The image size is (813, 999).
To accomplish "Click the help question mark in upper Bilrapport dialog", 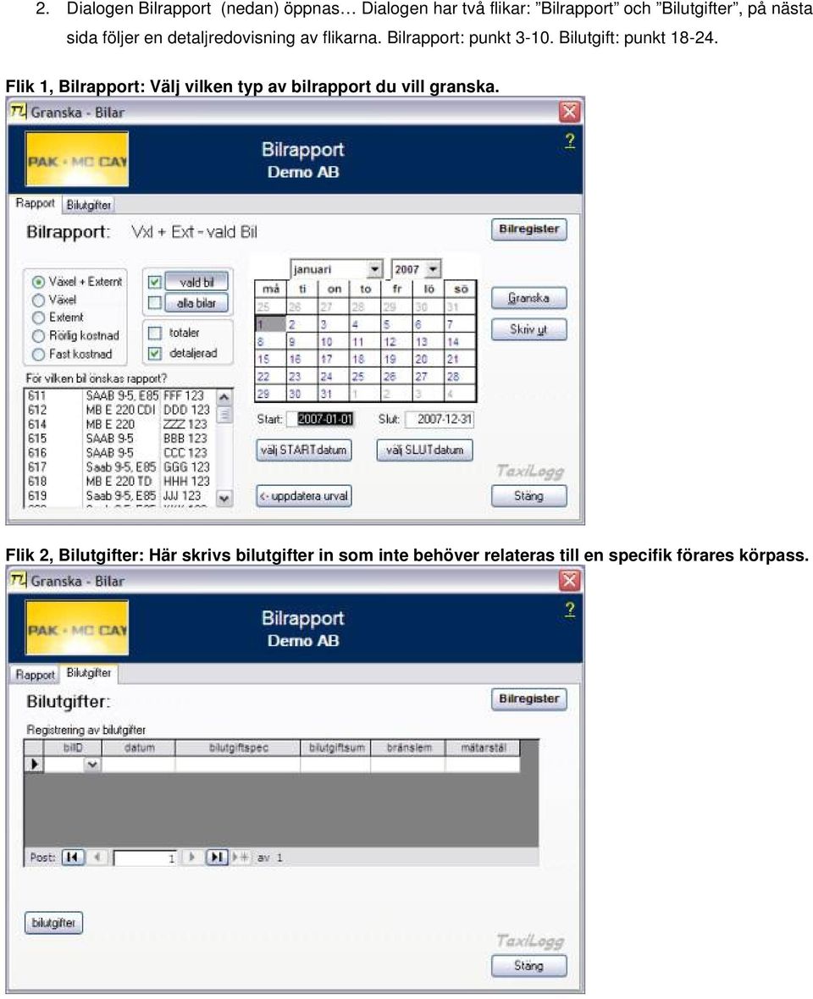I will tap(570, 141).
